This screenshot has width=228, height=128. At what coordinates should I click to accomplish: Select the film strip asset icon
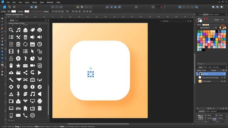[x=11, y=51]
